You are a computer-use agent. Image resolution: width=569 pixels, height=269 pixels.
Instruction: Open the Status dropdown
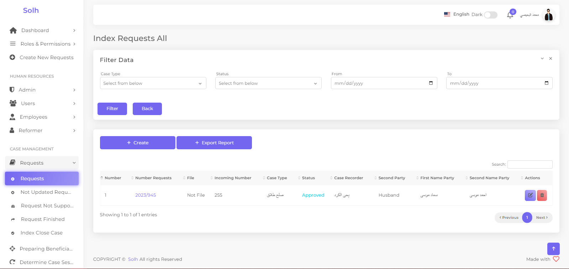tap(268, 83)
